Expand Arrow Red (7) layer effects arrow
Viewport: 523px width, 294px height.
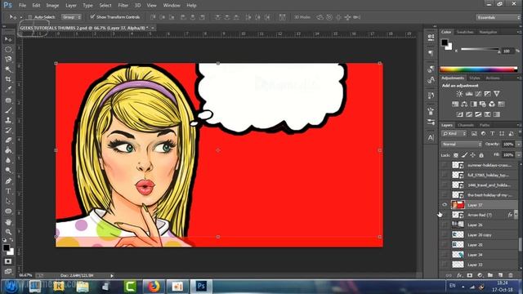[516, 215]
